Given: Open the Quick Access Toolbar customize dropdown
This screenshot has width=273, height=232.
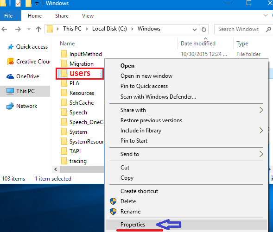Looking at the screenshot, I should [37, 4].
